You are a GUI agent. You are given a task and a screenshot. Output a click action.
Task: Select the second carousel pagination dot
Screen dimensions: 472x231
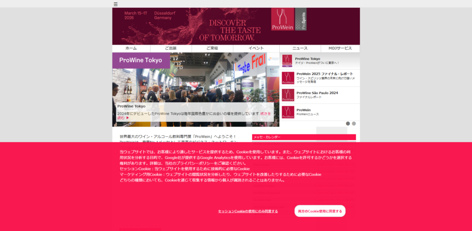354,123
